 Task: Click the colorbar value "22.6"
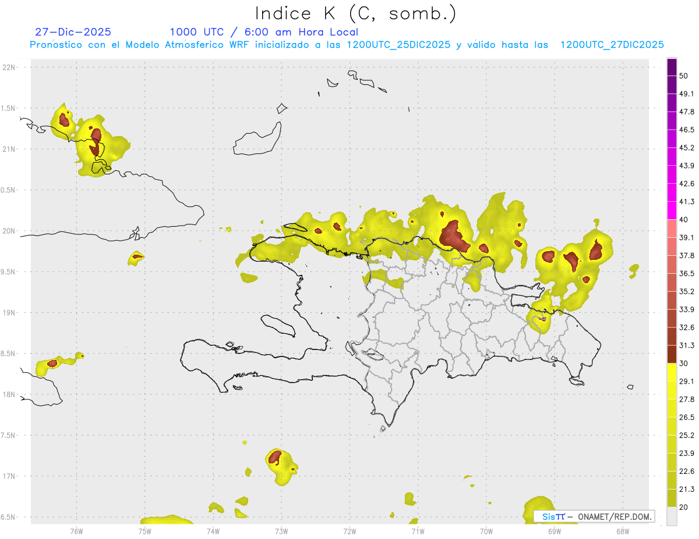[x=686, y=472]
